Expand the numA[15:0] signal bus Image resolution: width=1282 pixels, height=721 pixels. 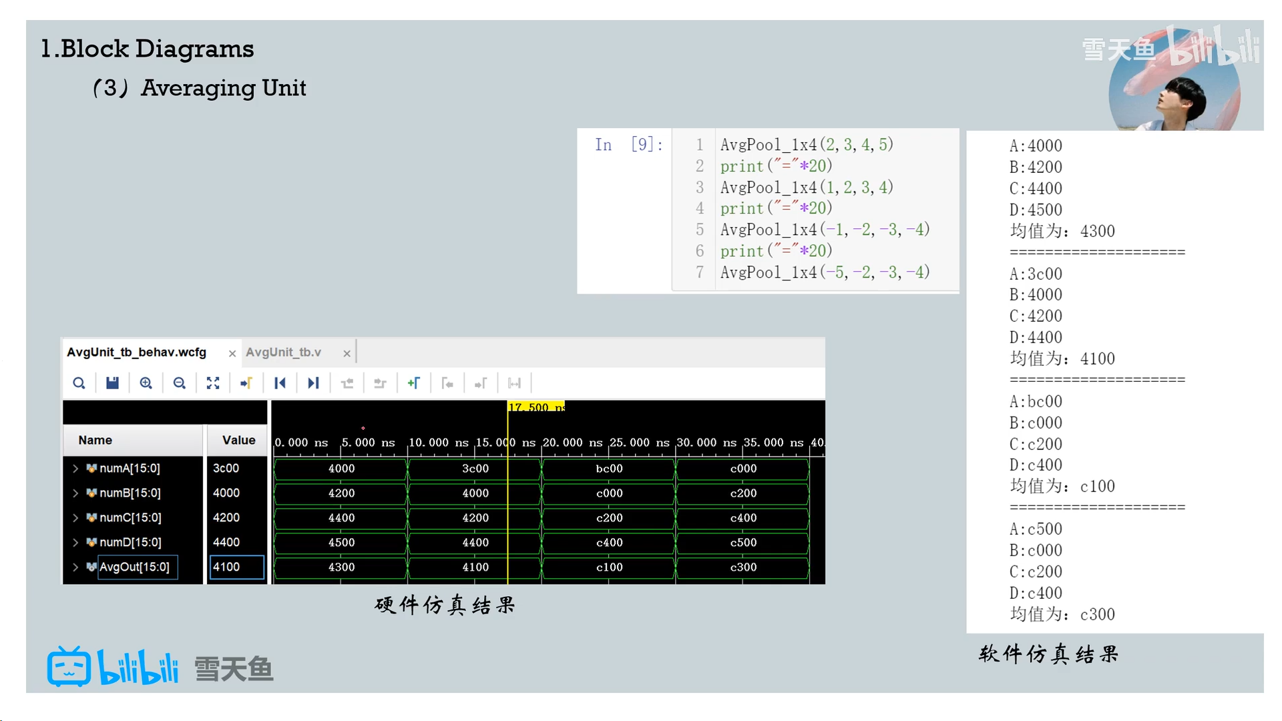coord(75,469)
